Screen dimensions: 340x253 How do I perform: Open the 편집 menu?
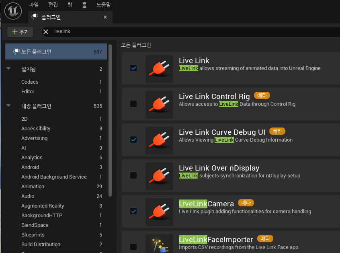click(53, 4)
